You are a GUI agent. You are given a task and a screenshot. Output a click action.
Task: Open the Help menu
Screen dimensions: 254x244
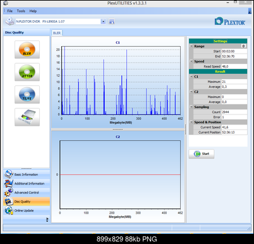[33, 11]
